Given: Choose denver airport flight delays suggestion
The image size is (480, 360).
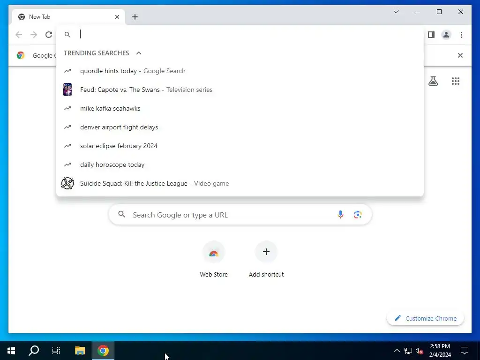Looking at the screenshot, I should coord(240,127).
